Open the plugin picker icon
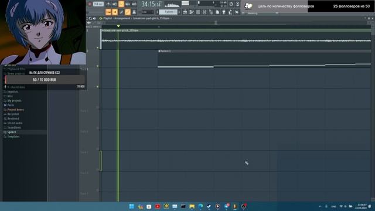Image resolution: width=375 pixels, height=211 pixels. [224, 12]
